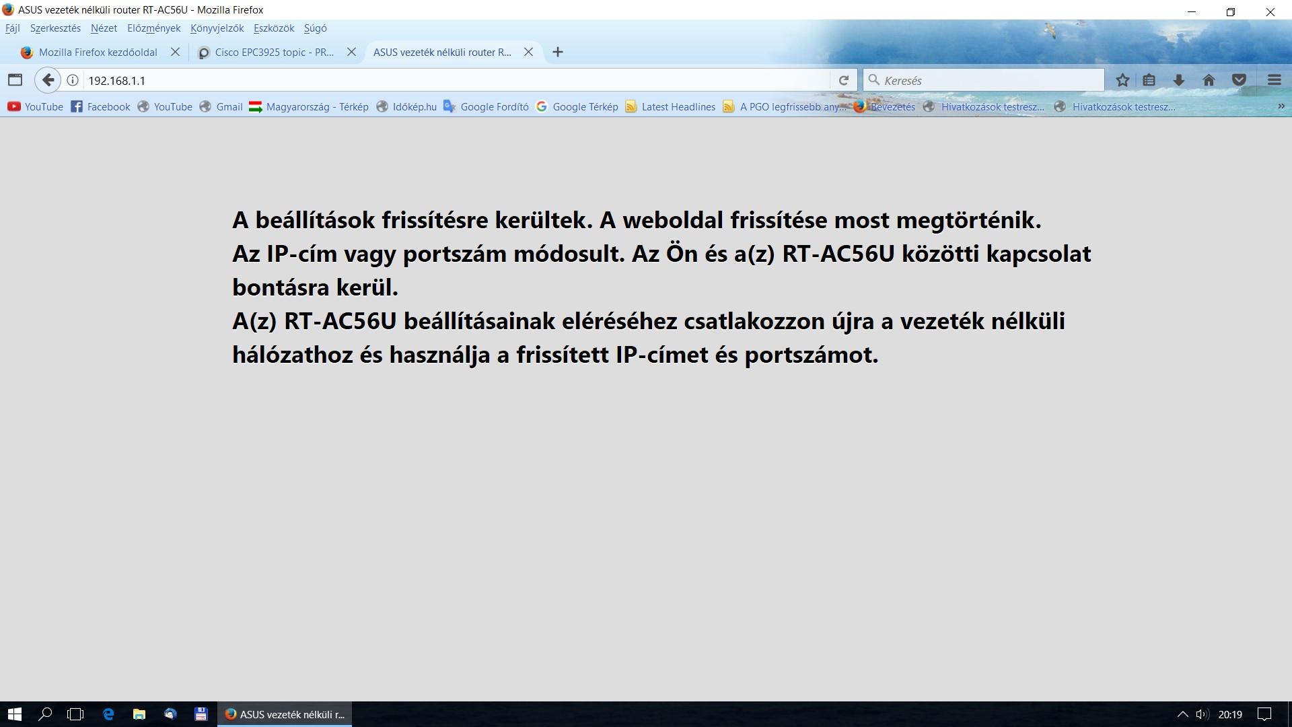Viewport: 1292px width, 727px height.
Task: Open the floppy disk app on taskbar
Action: [201, 714]
